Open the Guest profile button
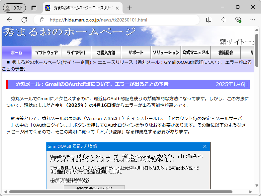This screenshot has height=196, width=261. 15,8
